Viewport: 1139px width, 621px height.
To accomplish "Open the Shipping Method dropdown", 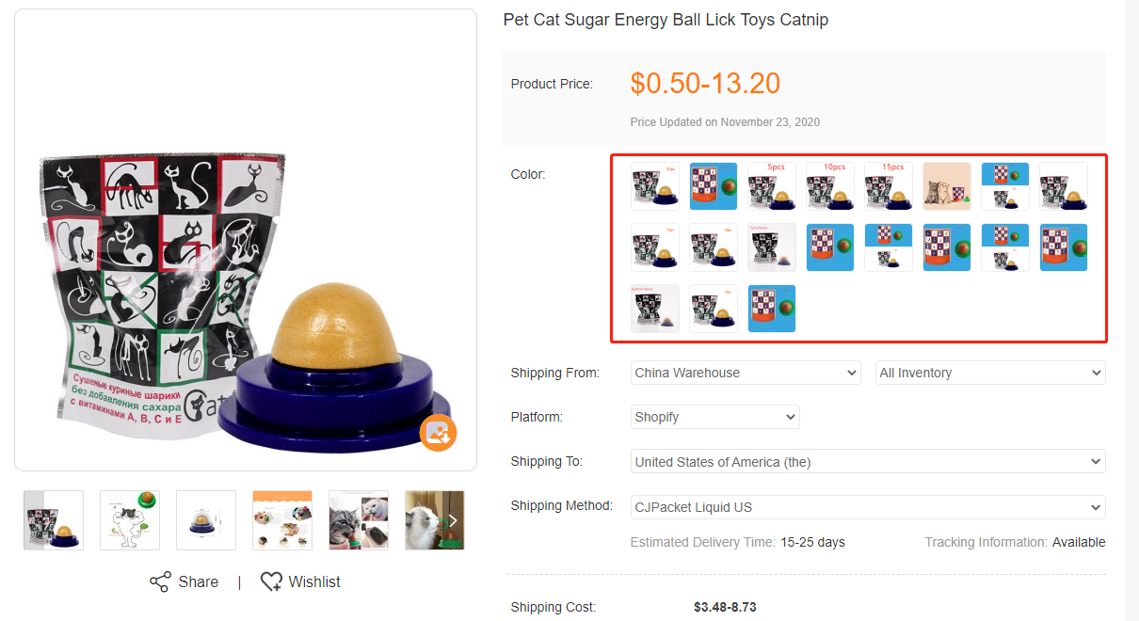I will 868,507.
